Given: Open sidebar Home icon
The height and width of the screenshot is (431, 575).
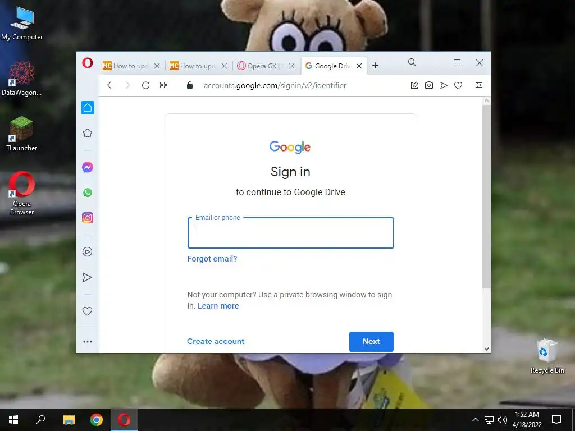Looking at the screenshot, I should (x=88, y=108).
